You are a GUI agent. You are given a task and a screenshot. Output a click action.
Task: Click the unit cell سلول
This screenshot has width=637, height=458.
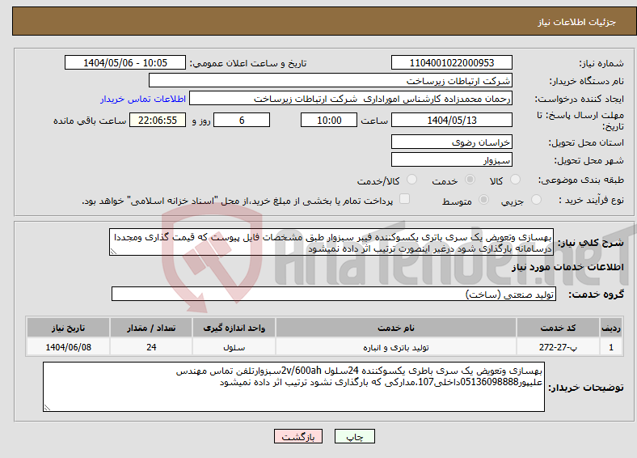(x=234, y=347)
